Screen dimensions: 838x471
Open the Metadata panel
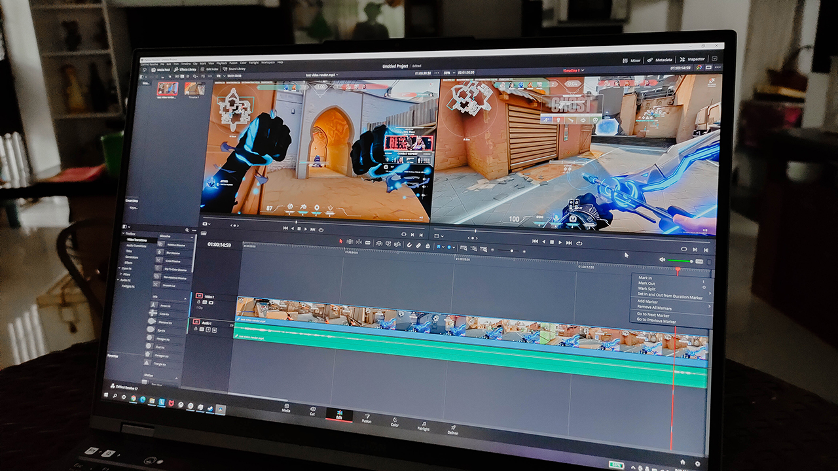point(661,60)
